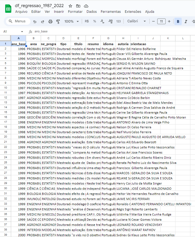Click cell 'Cesar Gomes Victora'

[146, 220]
